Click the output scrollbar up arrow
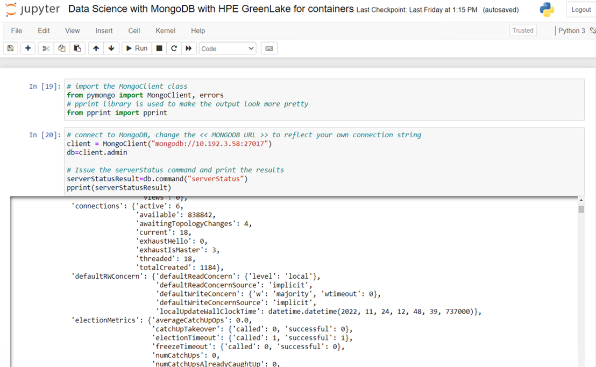This screenshot has height=367, width=596. 581,200
